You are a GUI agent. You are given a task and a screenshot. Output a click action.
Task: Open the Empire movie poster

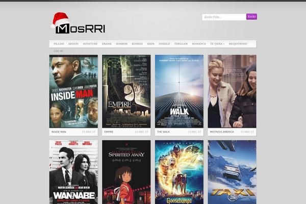coord(126,91)
